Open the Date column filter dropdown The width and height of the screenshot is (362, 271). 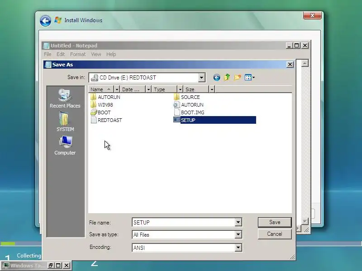pyautogui.click(x=148, y=89)
